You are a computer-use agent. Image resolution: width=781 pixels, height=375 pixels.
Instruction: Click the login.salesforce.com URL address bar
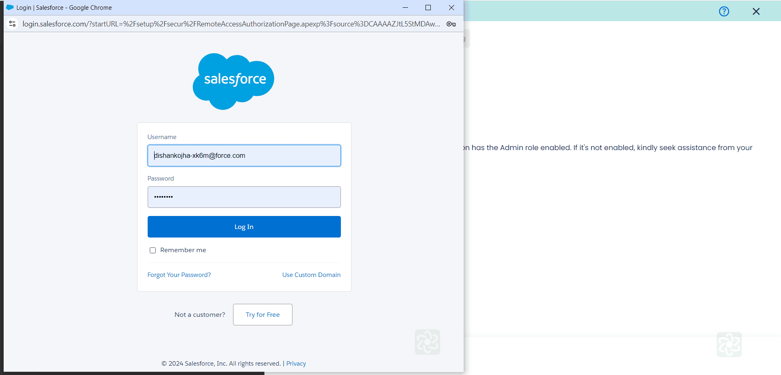click(231, 24)
